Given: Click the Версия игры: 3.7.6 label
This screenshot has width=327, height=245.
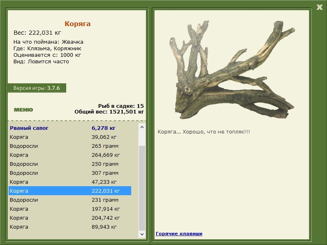Looking at the screenshot, I should click(x=37, y=88).
